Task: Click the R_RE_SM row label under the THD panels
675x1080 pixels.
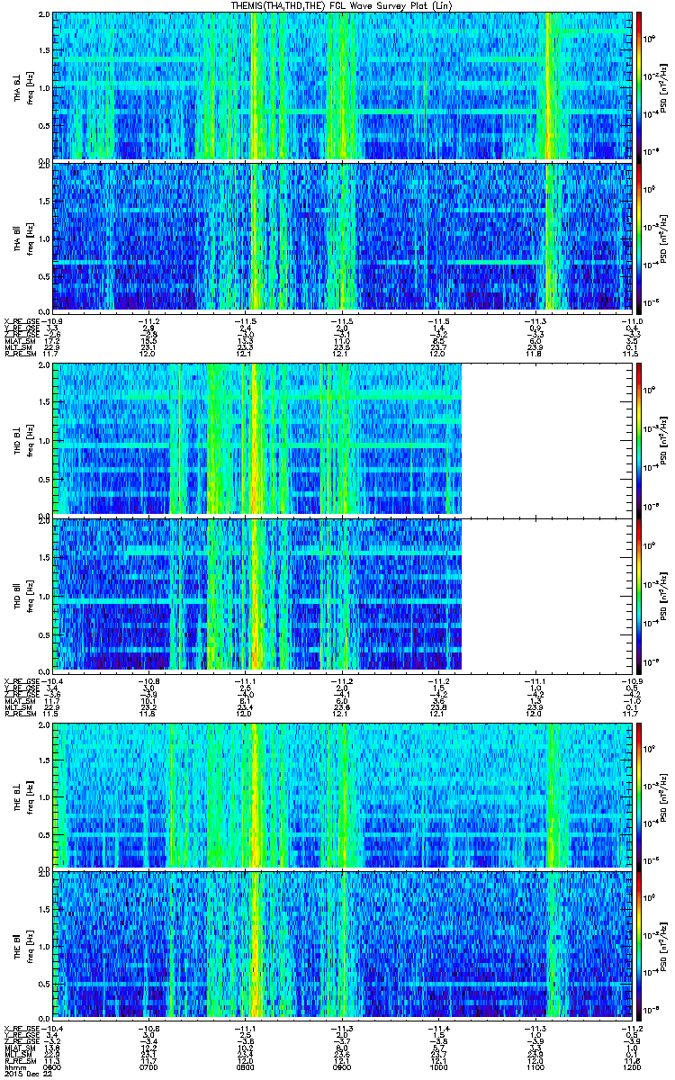Action: point(18,714)
